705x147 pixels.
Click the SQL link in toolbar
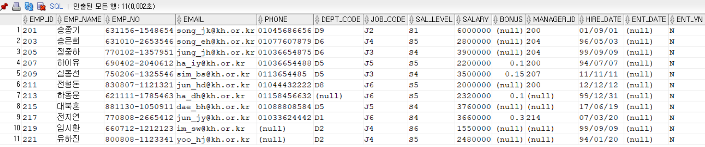point(56,6)
